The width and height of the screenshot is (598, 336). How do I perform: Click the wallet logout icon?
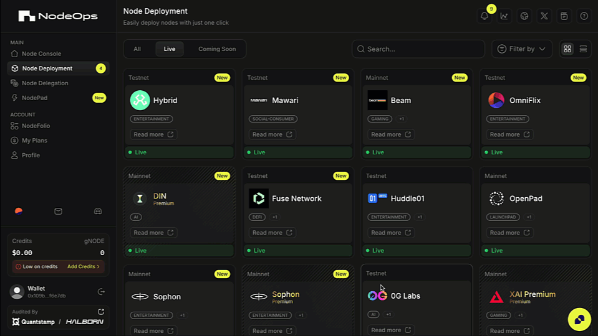click(102, 292)
